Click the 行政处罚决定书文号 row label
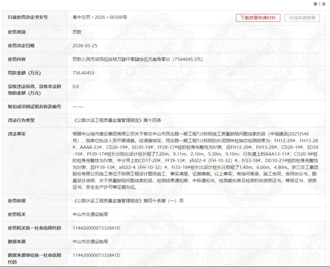Viewport: 330px width, 267px height. (28, 17)
